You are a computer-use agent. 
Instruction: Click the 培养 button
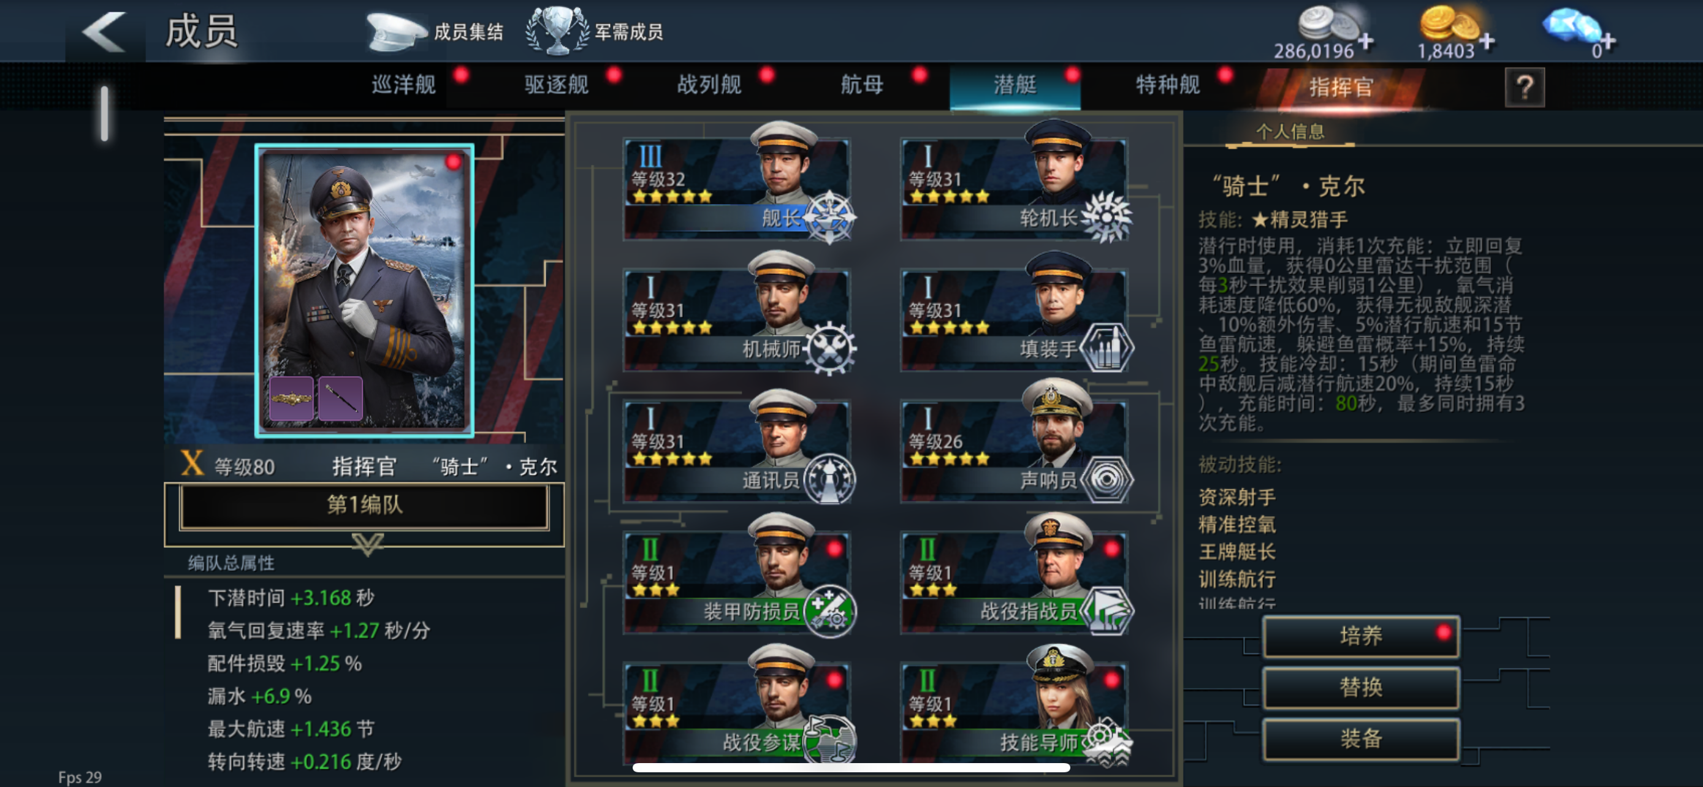(1360, 636)
